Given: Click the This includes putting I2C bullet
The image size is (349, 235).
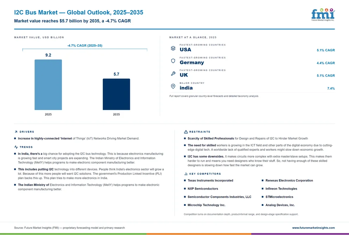Looking at the screenshot, I should click(x=91, y=174).
